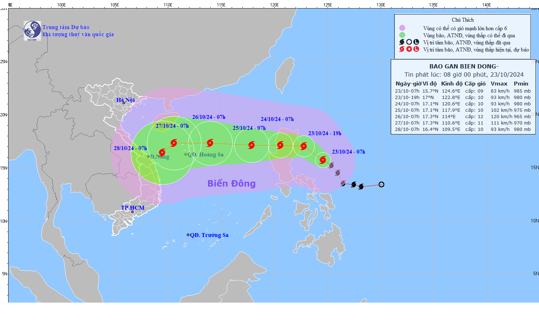Click the '25/10/24 - 07h' forecast label
The width and height of the screenshot is (539, 326).
tap(249, 128)
